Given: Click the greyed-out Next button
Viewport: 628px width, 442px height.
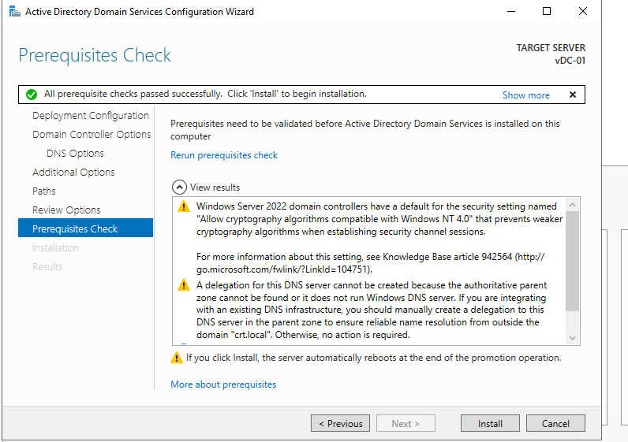Looking at the screenshot, I should 406,423.
